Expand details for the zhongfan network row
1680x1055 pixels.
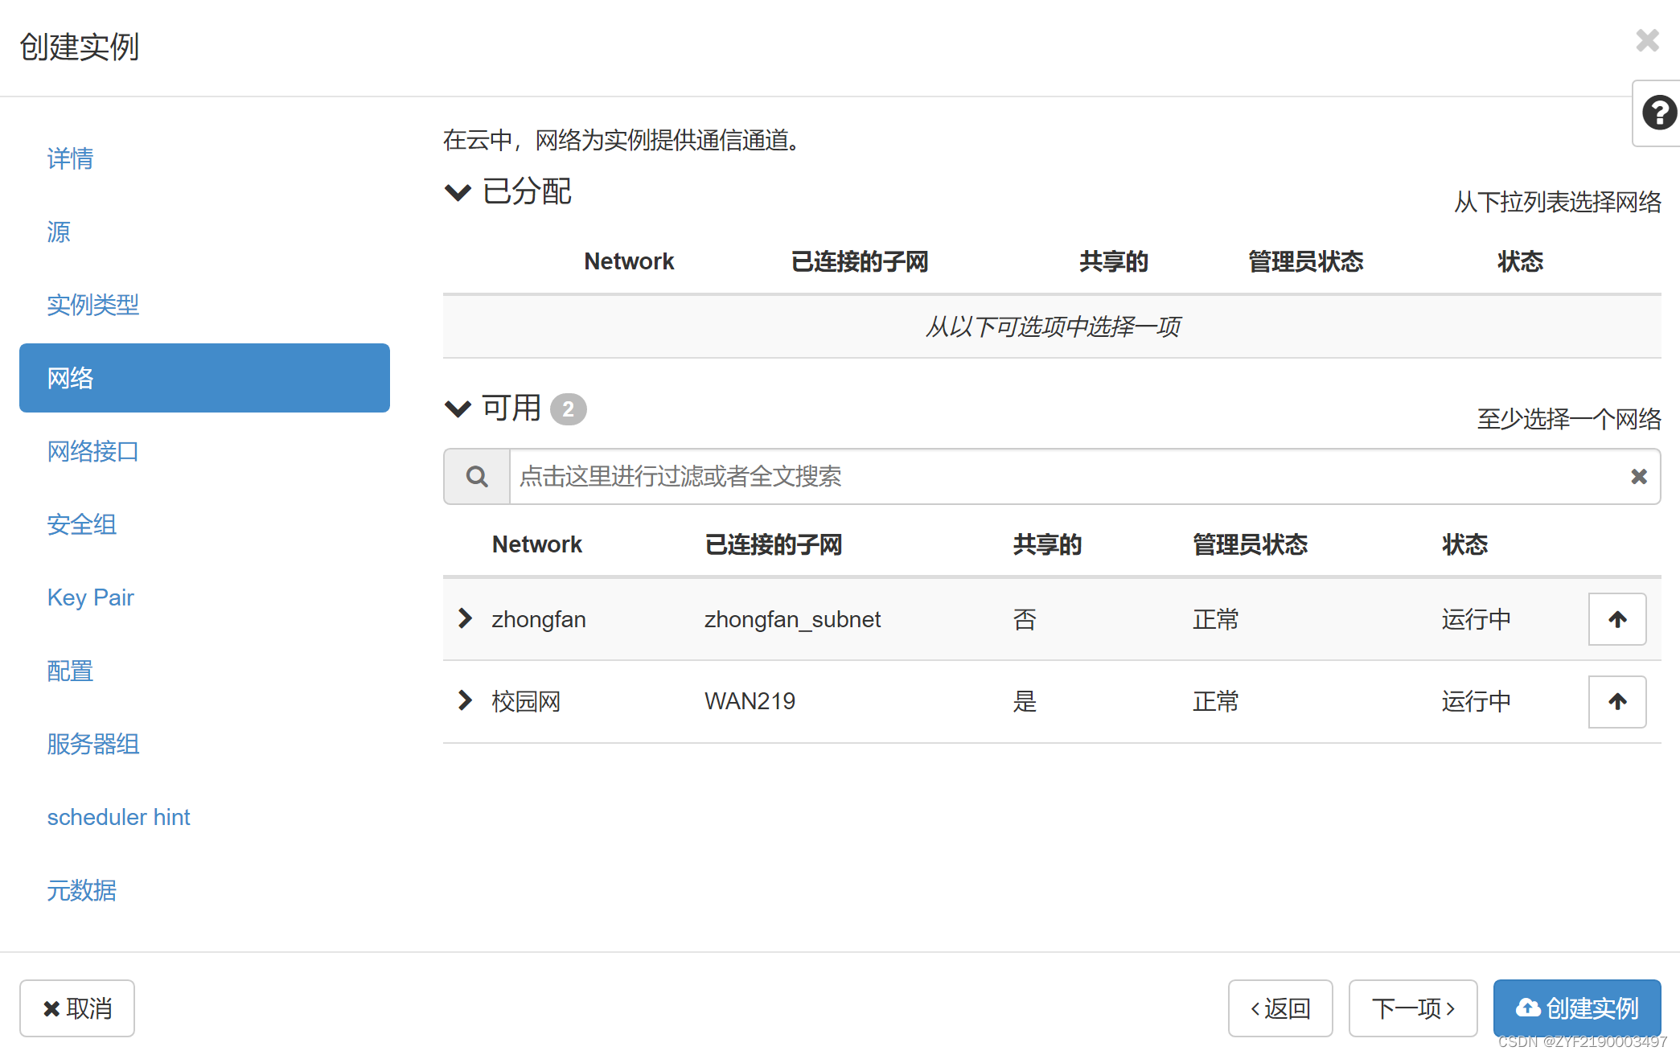[x=464, y=618]
